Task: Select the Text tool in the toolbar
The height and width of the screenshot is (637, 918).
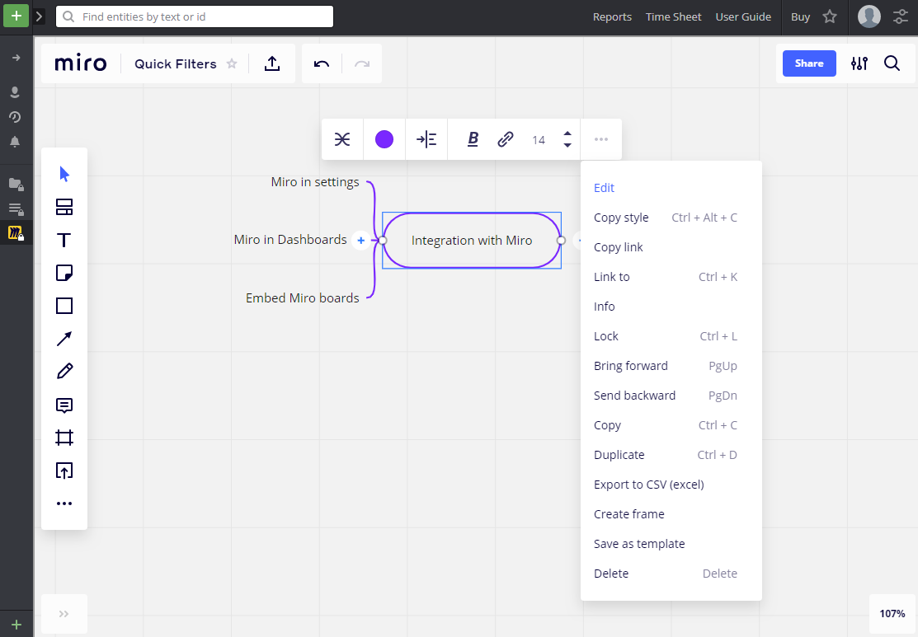Action: tap(64, 240)
